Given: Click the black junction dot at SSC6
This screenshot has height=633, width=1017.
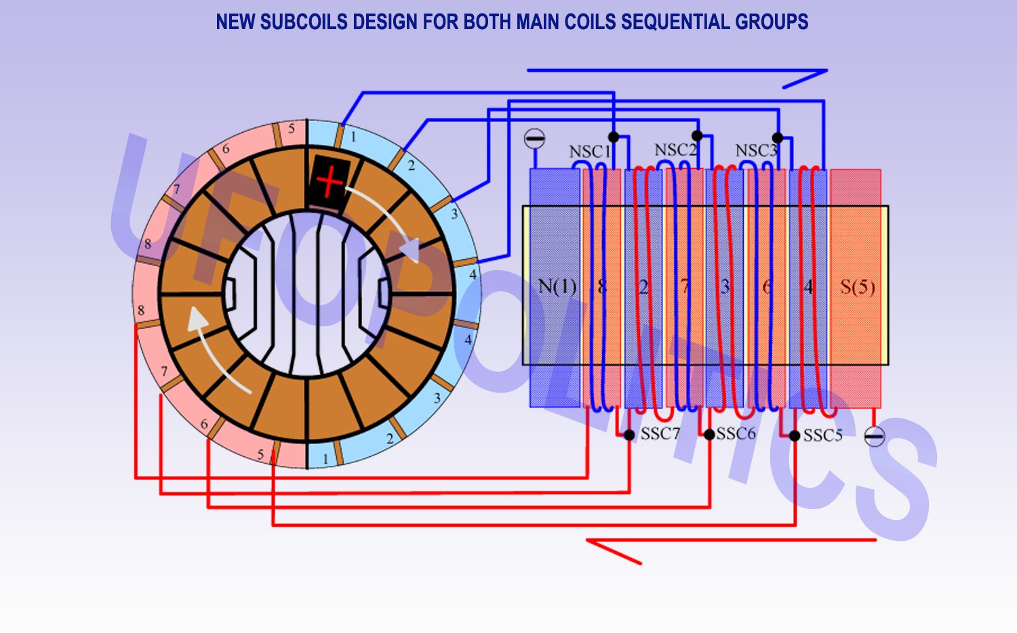Looking at the screenshot, I should coord(709,434).
